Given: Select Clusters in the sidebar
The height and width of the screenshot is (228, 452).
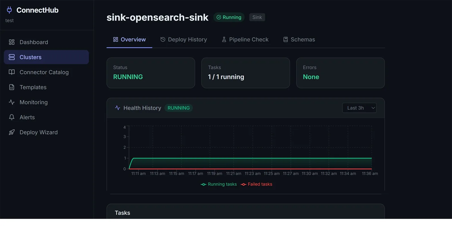Looking at the screenshot, I should 46,57.
